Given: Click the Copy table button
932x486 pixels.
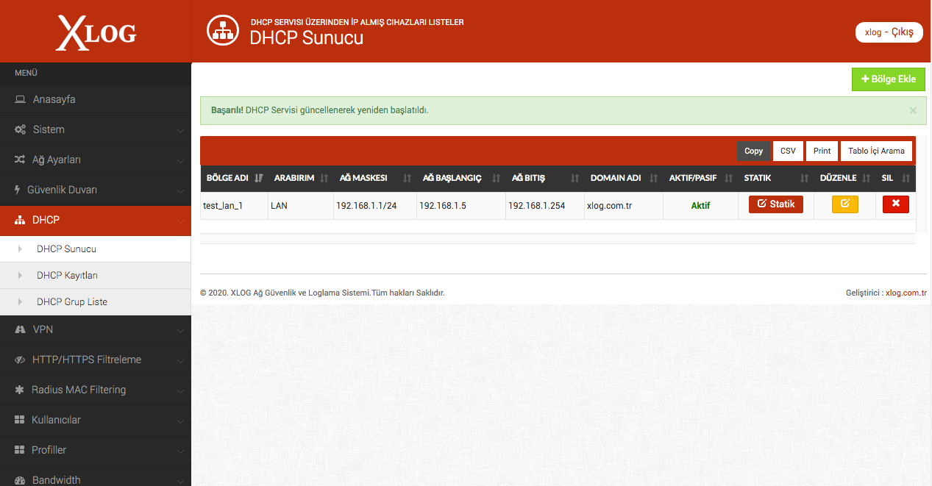Looking at the screenshot, I should (x=754, y=151).
